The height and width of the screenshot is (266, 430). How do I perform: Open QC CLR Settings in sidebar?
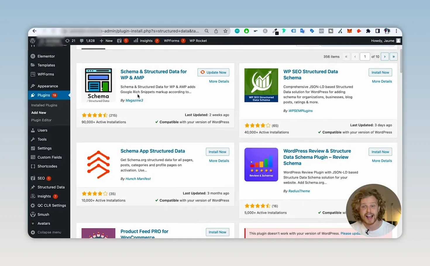[x=51, y=205]
